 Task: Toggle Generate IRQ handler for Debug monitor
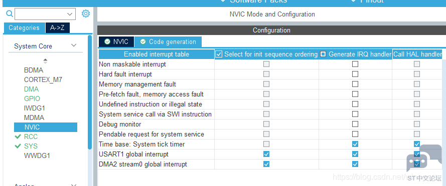point(355,124)
